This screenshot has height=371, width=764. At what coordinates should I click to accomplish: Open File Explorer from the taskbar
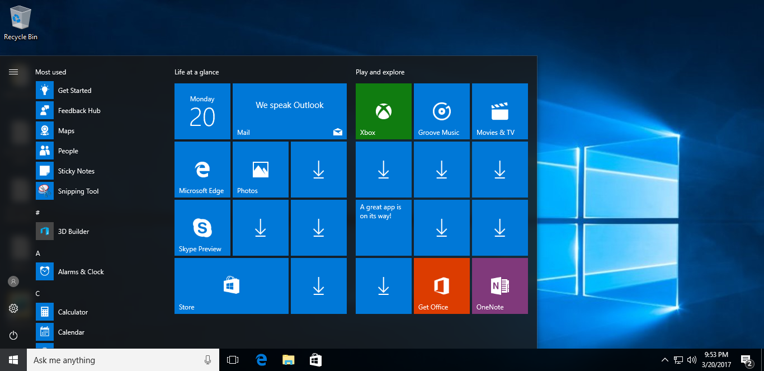tap(288, 360)
